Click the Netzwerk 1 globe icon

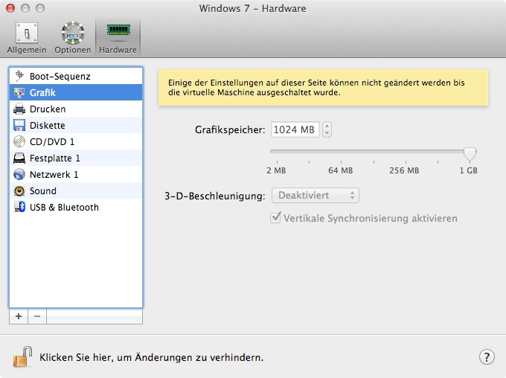coord(19,174)
